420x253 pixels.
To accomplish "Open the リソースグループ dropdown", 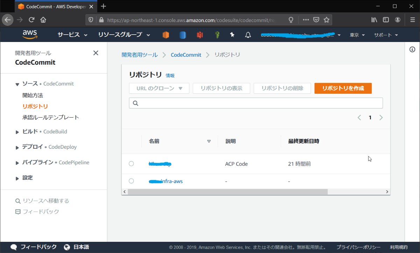I will 124,35.
